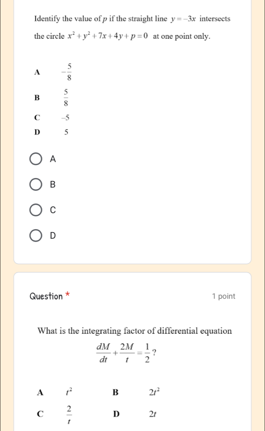Choose the C radio button
Image resolution: width=265 pixels, height=431 pixels.
[36, 210]
